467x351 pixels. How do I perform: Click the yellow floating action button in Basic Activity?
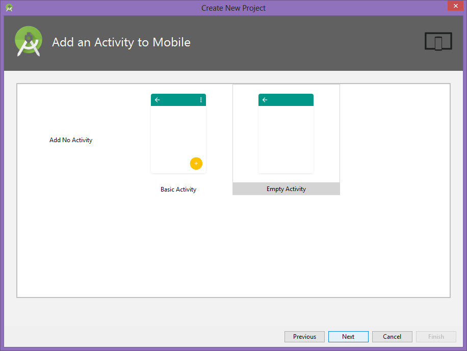click(x=196, y=164)
